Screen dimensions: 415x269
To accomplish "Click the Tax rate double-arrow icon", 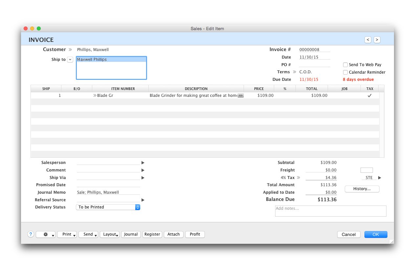I will (x=298, y=178).
